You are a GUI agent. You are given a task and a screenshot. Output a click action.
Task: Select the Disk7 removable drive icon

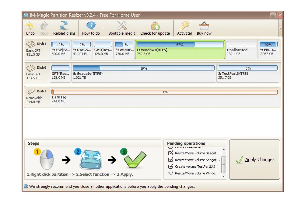pos(31,91)
